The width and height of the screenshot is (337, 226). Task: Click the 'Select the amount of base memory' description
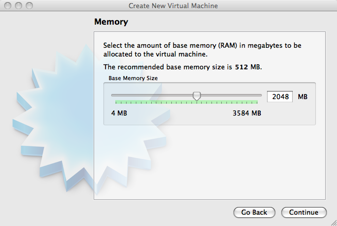[202, 49]
